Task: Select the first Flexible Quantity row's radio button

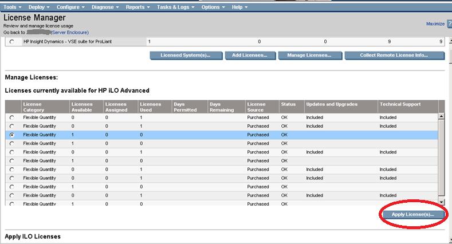Action: pyautogui.click(x=12, y=117)
